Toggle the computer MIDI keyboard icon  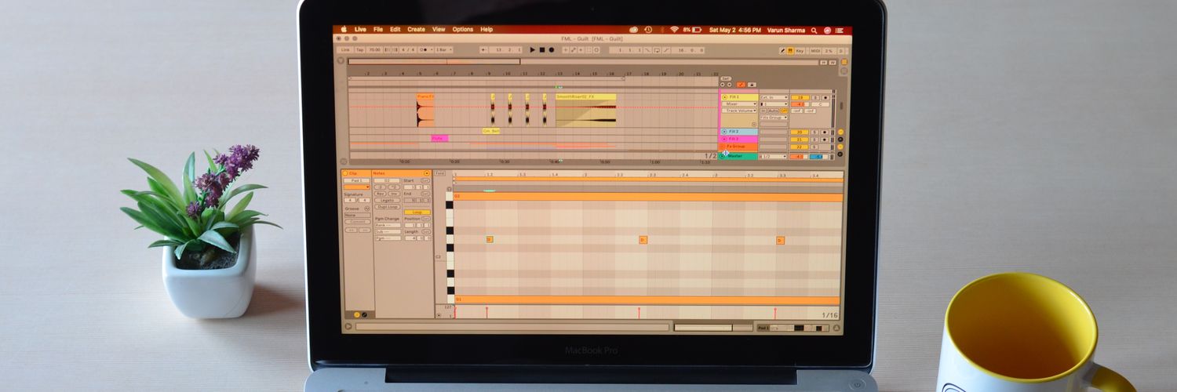click(791, 50)
